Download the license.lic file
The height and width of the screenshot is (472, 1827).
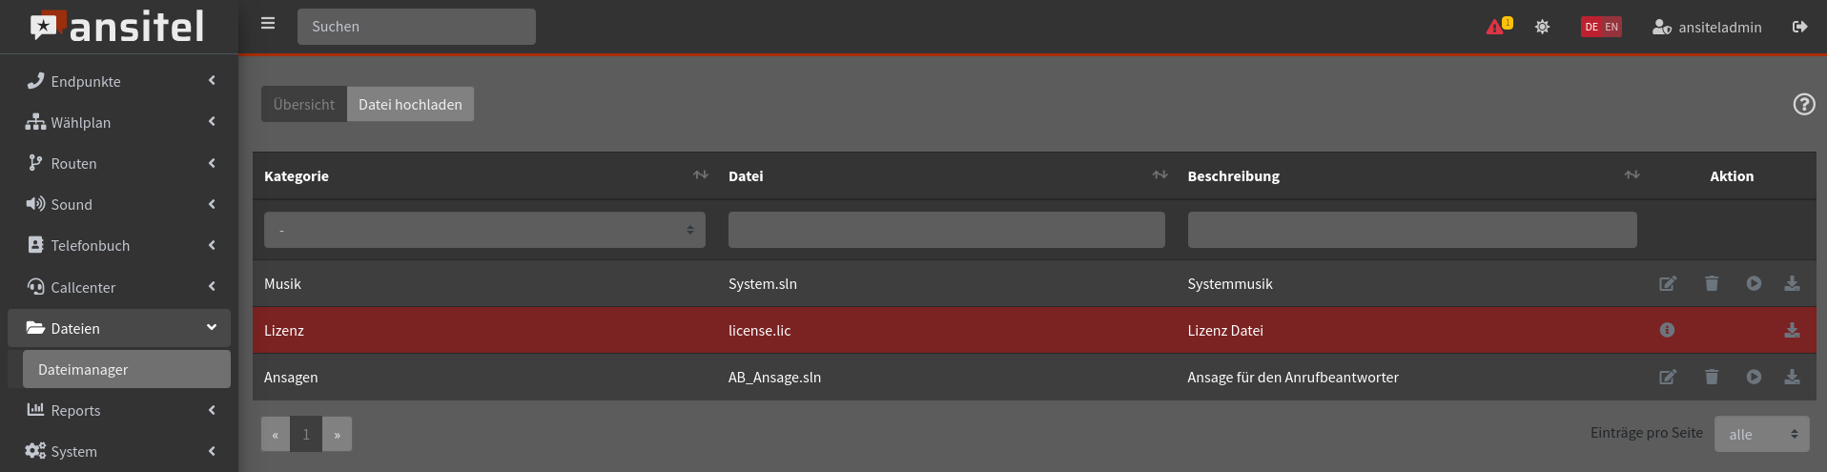[x=1792, y=331]
